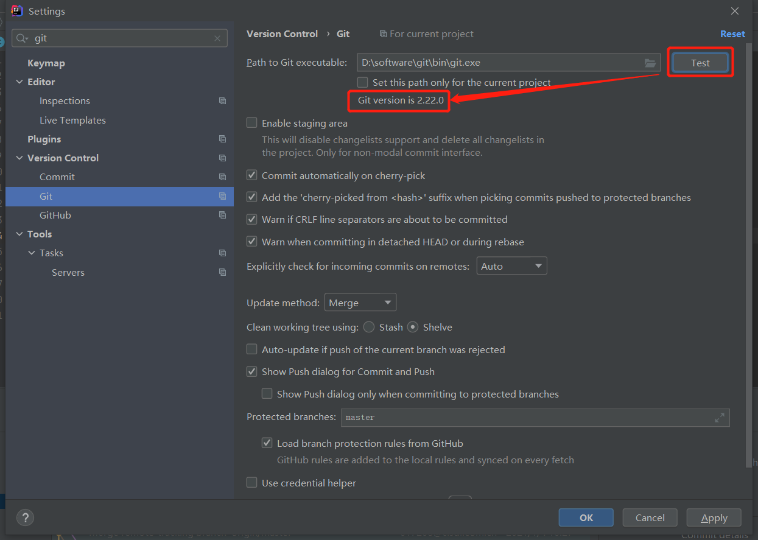Open the GitHub settings page

pos(55,215)
